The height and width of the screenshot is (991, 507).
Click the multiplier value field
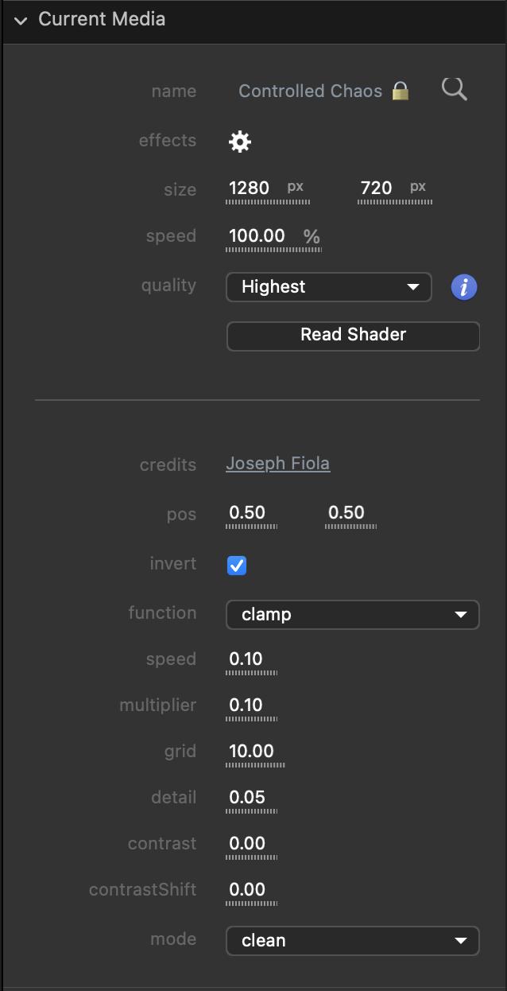(x=246, y=705)
